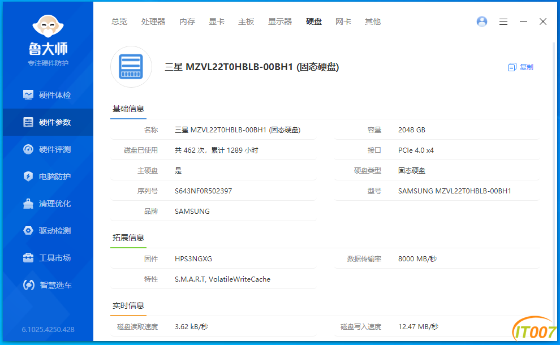560x345 pixels.
Task: Click the drive title 三星 MZVL22T0HBLB-00BH1 heading
Action: tap(252, 67)
